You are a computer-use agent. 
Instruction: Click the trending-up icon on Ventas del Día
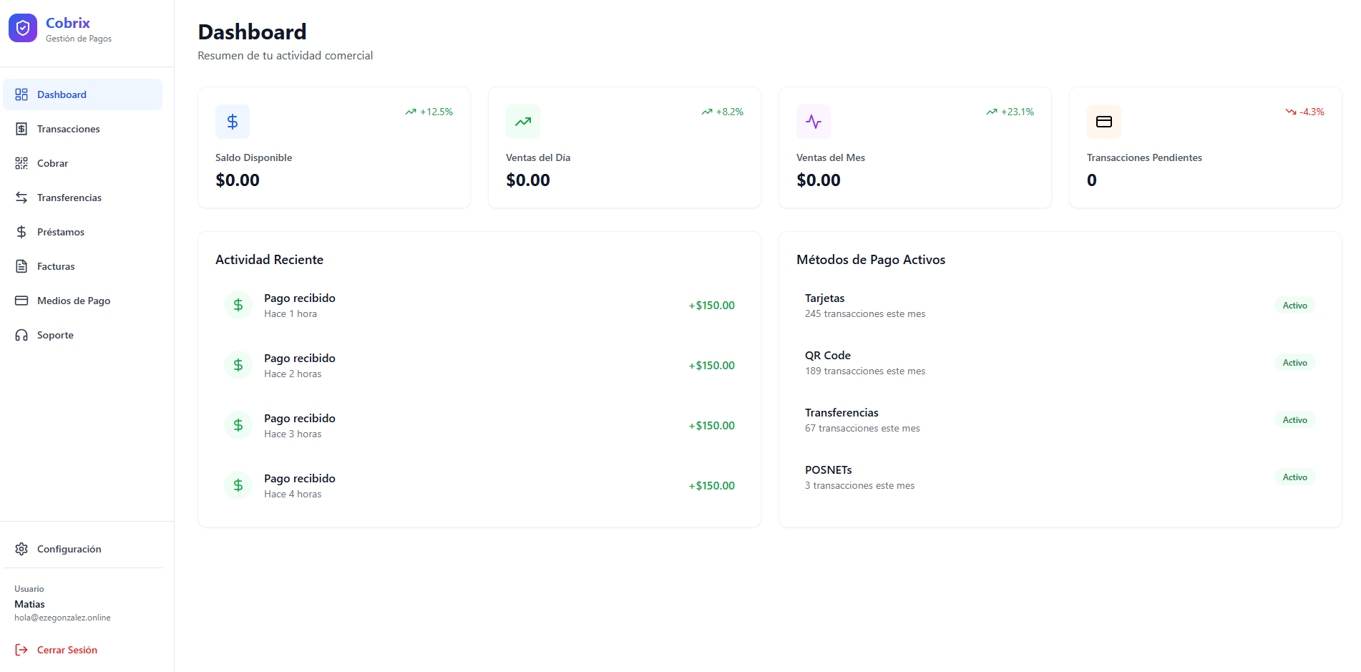[x=523, y=122]
